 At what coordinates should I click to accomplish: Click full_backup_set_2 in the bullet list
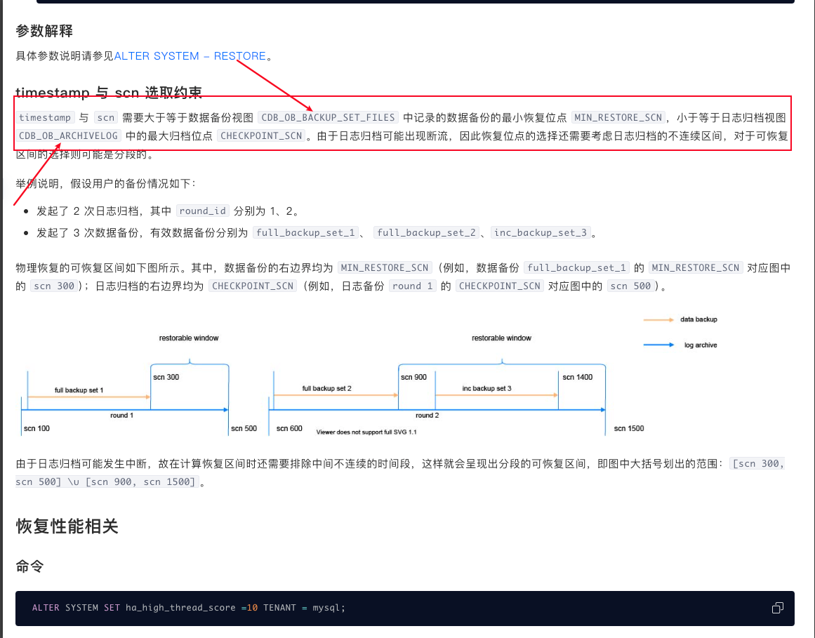(426, 233)
